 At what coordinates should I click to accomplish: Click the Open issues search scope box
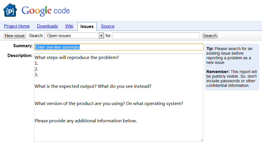click(x=71, y=36)
